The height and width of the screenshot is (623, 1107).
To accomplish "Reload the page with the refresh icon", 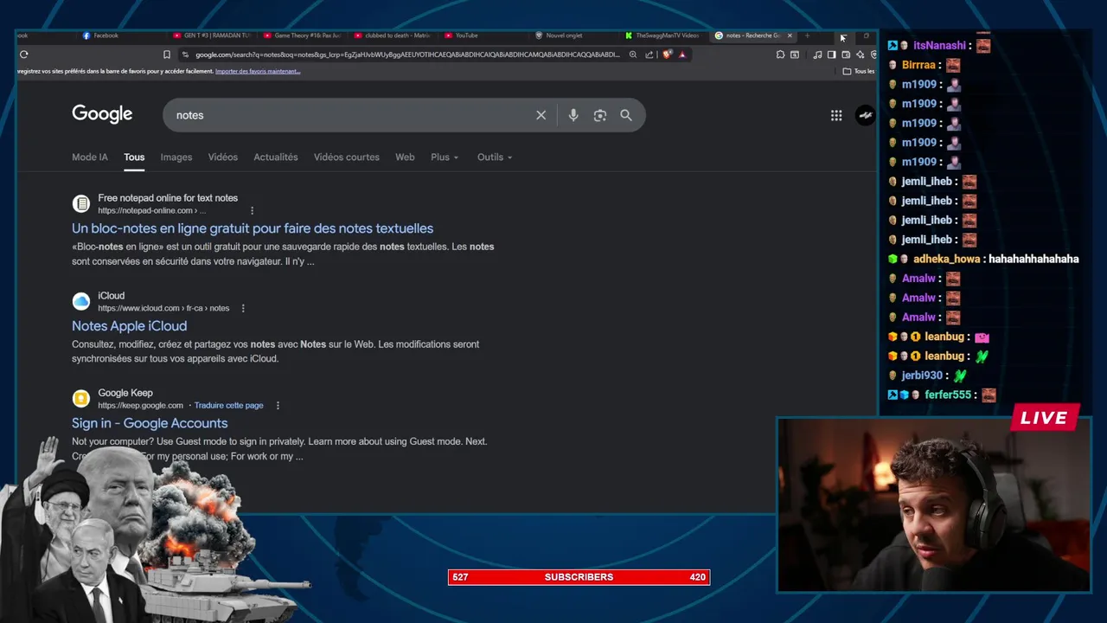I will [x=23, y=55].
